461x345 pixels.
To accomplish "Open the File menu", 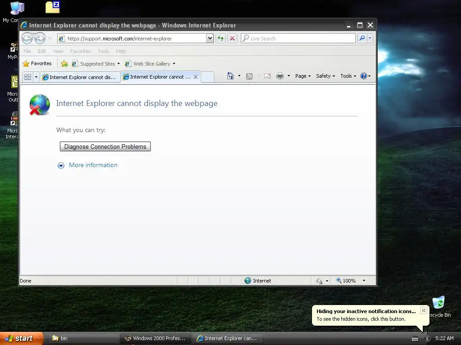I will [x=27, y=51].
